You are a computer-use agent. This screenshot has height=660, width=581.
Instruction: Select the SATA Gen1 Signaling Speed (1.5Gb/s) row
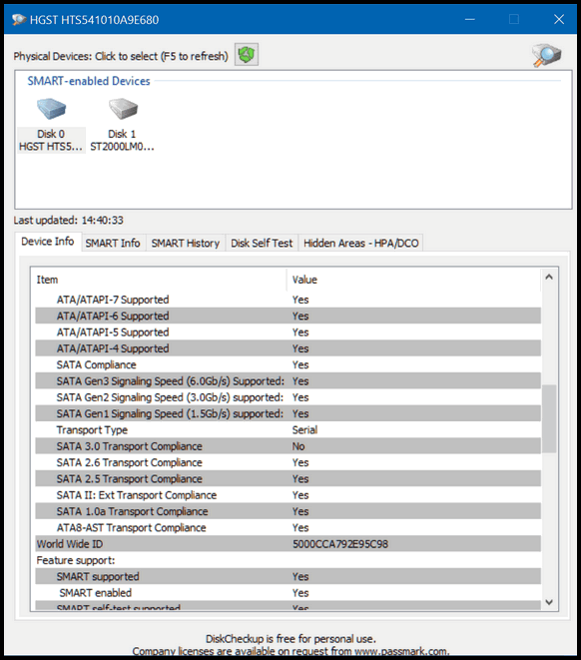pos(288,413)
